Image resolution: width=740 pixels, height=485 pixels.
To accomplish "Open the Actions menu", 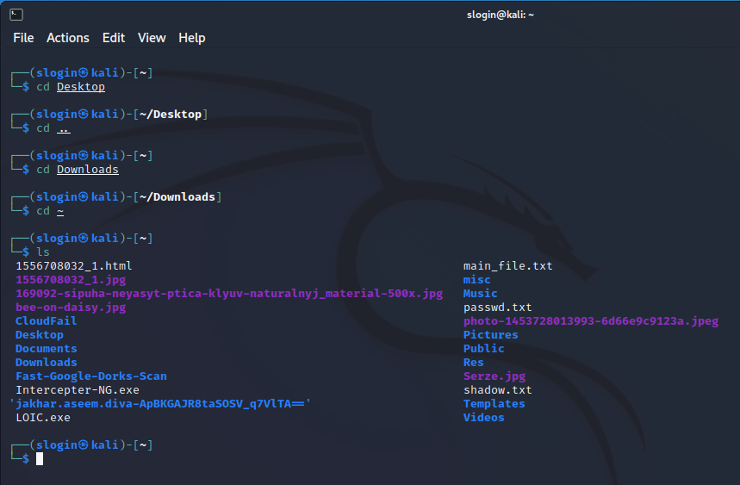I will coord(68,38).
